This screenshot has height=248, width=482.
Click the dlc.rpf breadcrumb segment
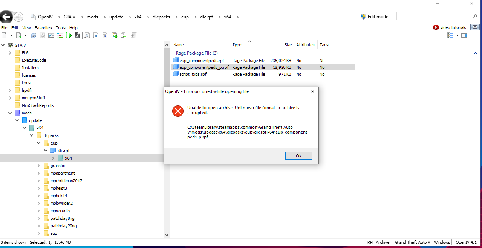coord(206,17)
